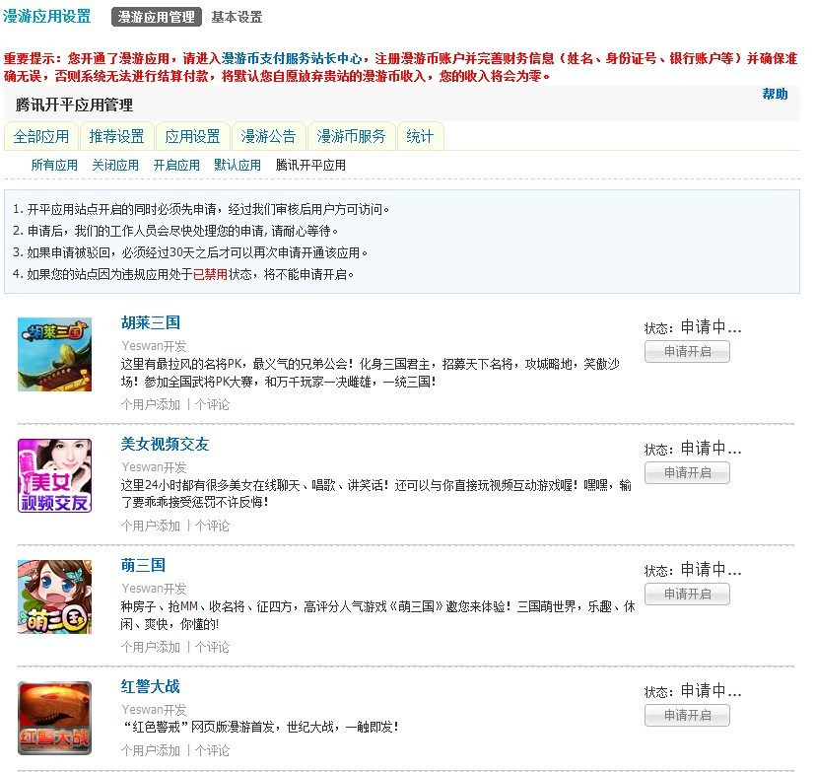
Task: Click 申请开启 button for 美女视频交友
Action: tap(687, 472)
